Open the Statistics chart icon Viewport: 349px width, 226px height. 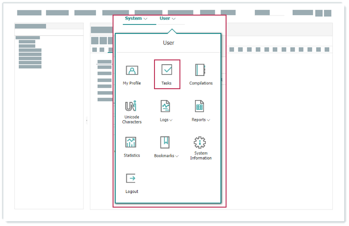pos(131,142)
